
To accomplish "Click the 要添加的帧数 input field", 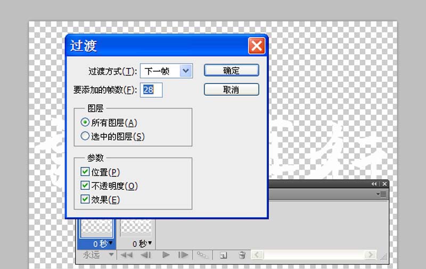I will click(151, 90).
